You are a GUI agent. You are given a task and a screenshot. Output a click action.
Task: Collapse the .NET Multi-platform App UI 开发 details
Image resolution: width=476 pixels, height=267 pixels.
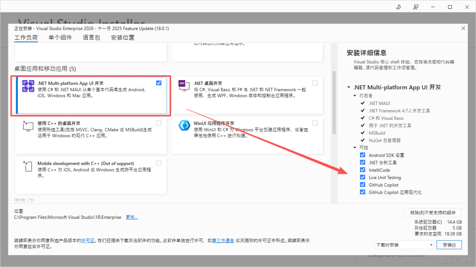[348, 87]
